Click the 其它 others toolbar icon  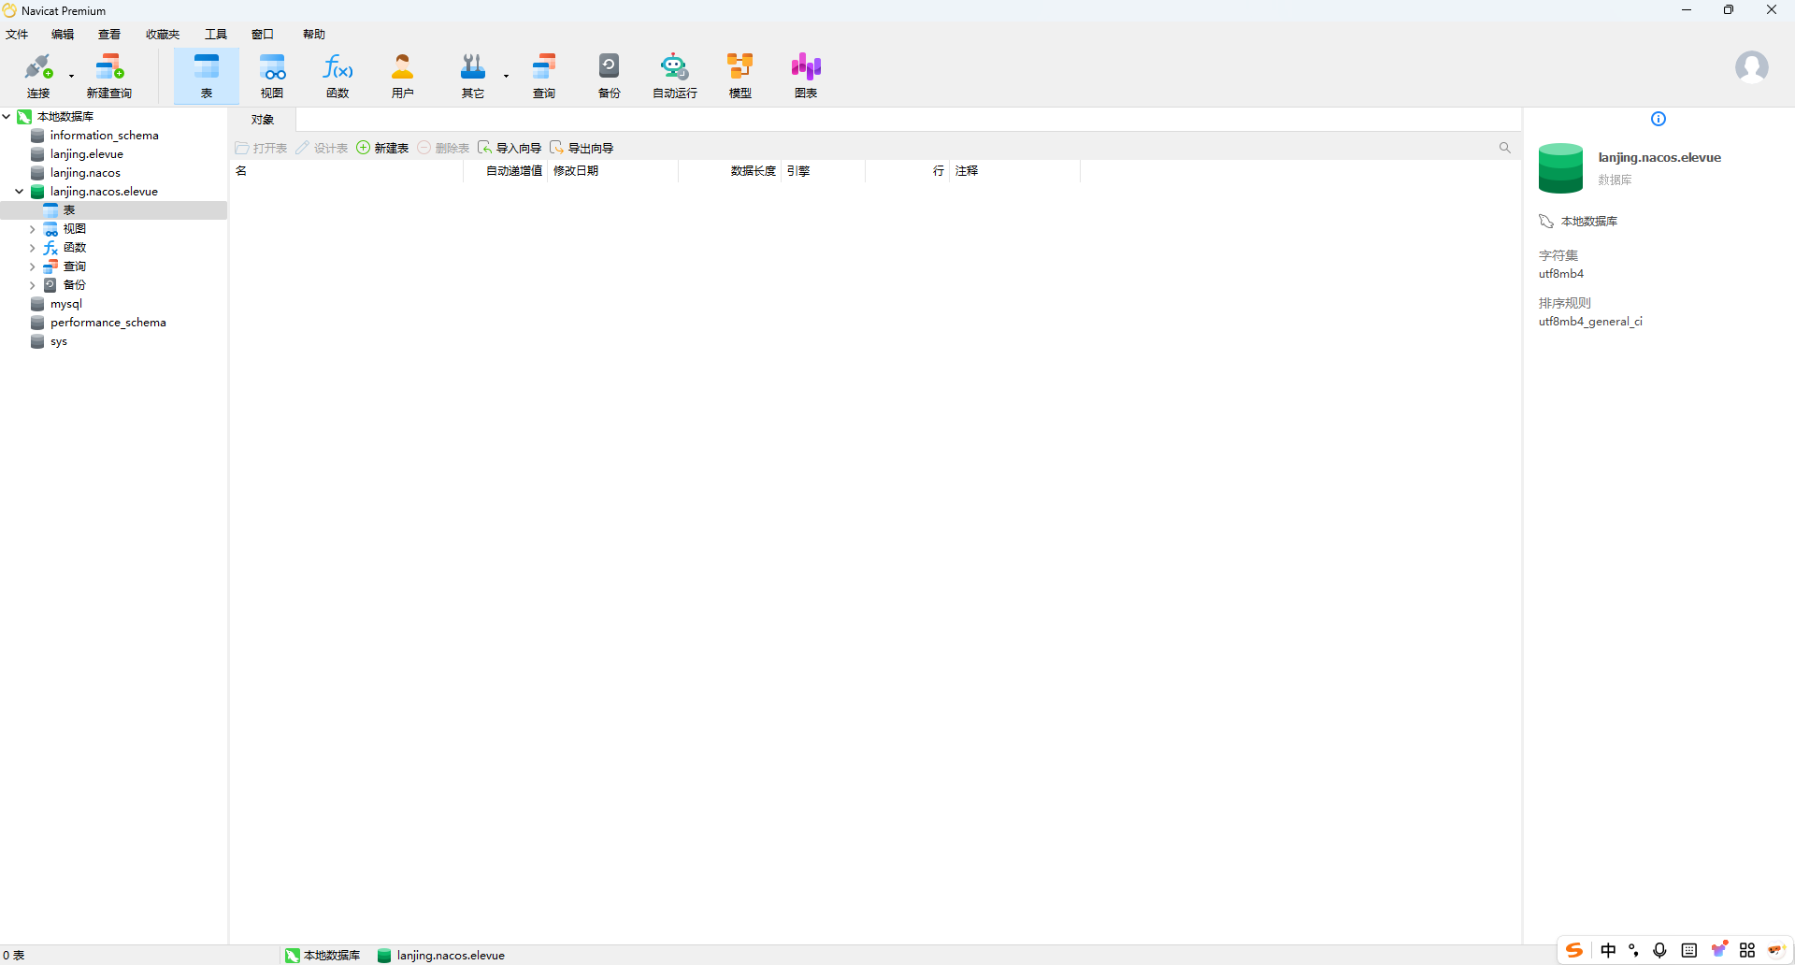tap(473, 75)
